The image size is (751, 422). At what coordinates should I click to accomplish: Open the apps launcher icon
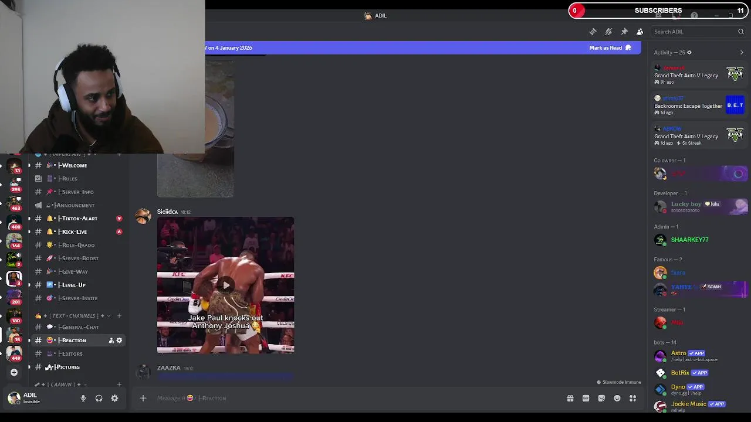[x=632, y=398]
